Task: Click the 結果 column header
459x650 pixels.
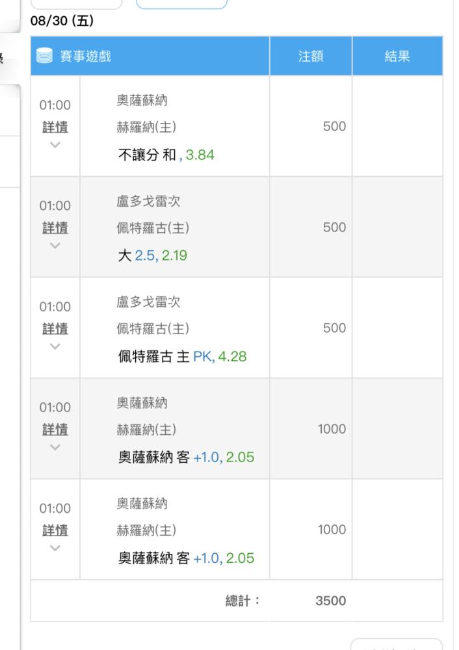Action: pos(397,57)
